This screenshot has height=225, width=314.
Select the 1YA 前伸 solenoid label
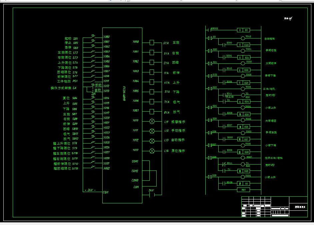point(172,73)
